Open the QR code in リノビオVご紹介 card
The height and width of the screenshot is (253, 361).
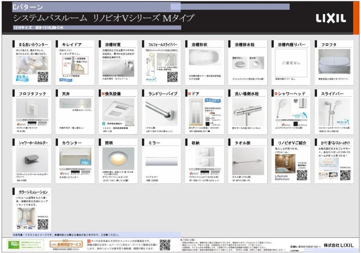302,175
